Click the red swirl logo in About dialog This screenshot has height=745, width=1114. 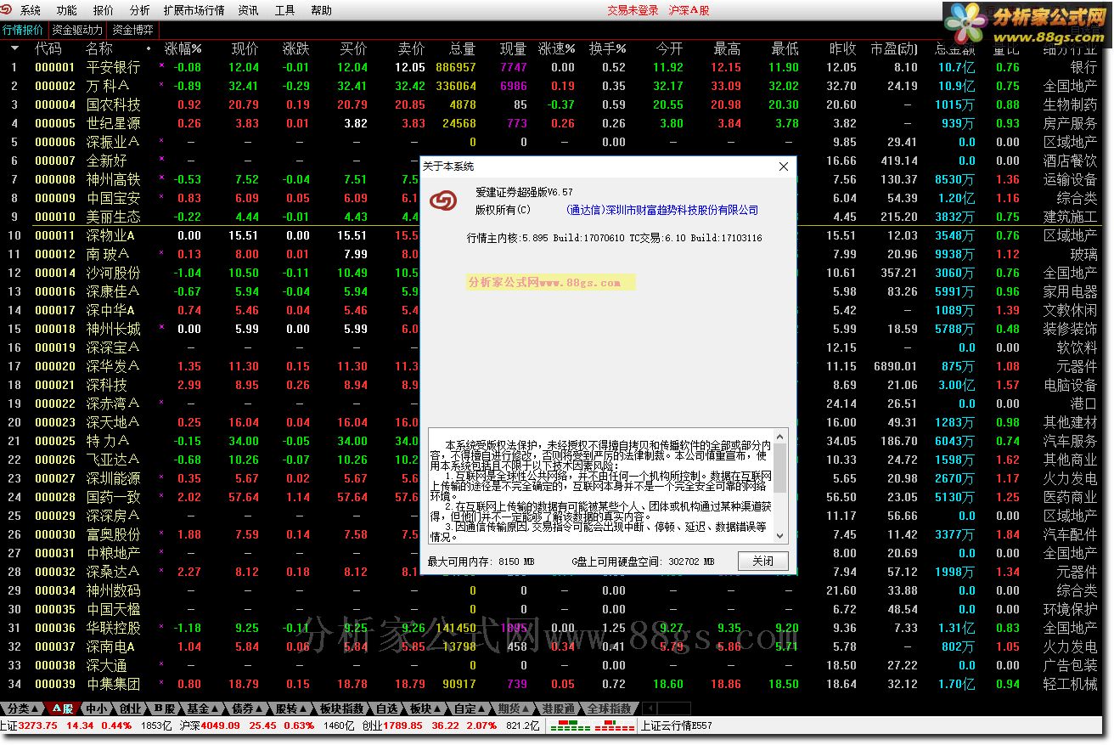[x=442, y=201]
